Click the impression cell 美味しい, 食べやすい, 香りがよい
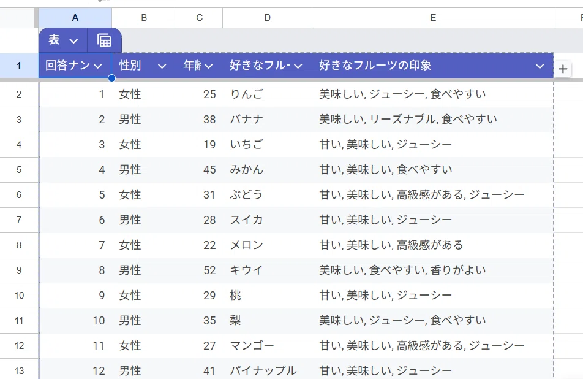583x379 pixels. (x=433, y=270)
